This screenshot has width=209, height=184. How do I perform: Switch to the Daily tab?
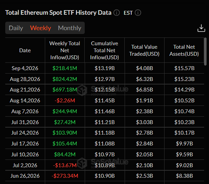pyautogui.click(x=16, y=28)
